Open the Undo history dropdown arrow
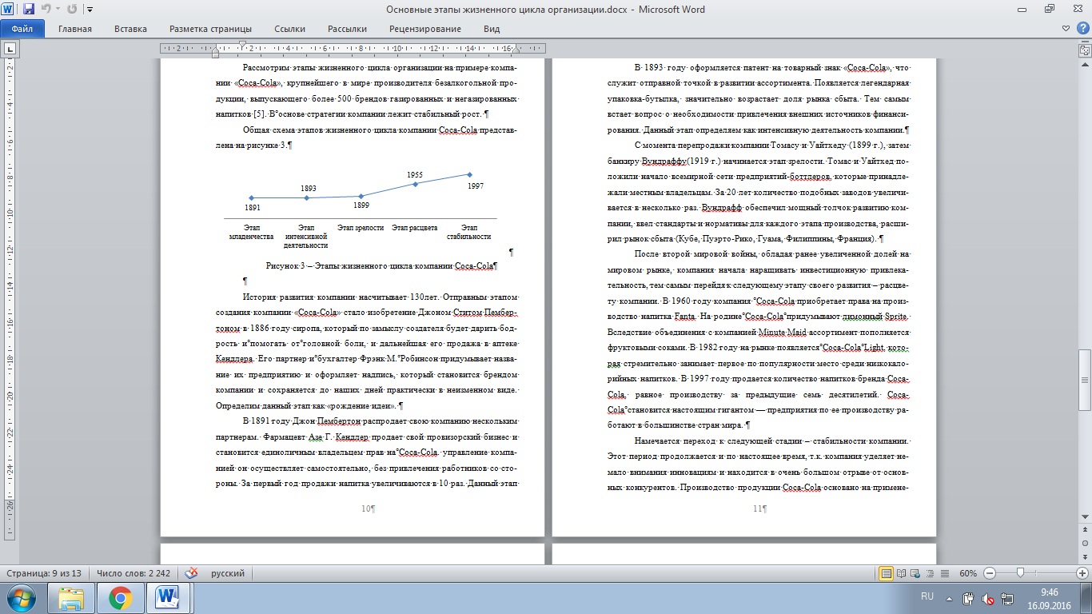 [58, 10]
